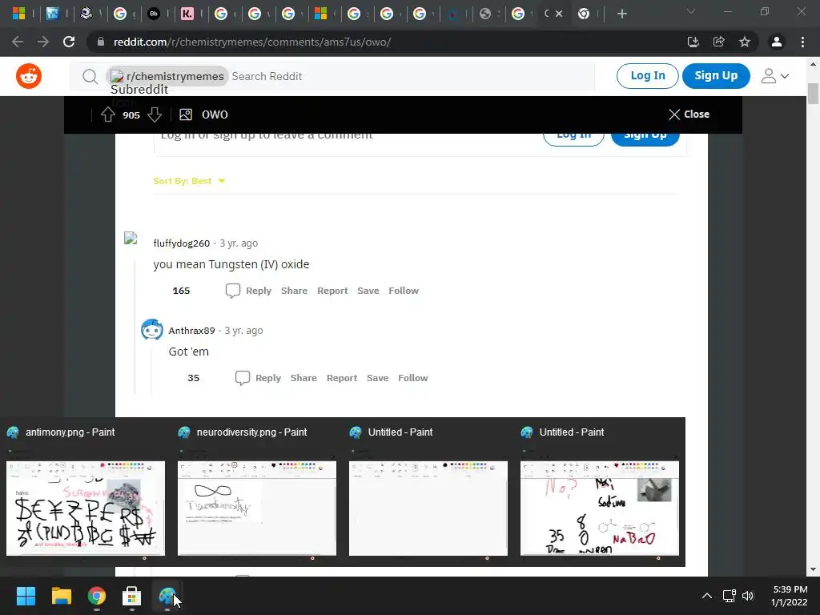Image resolution: width=820 pixels, height=615 pixels.
Task: View site info padlock icon
Action: coord(101,42)
